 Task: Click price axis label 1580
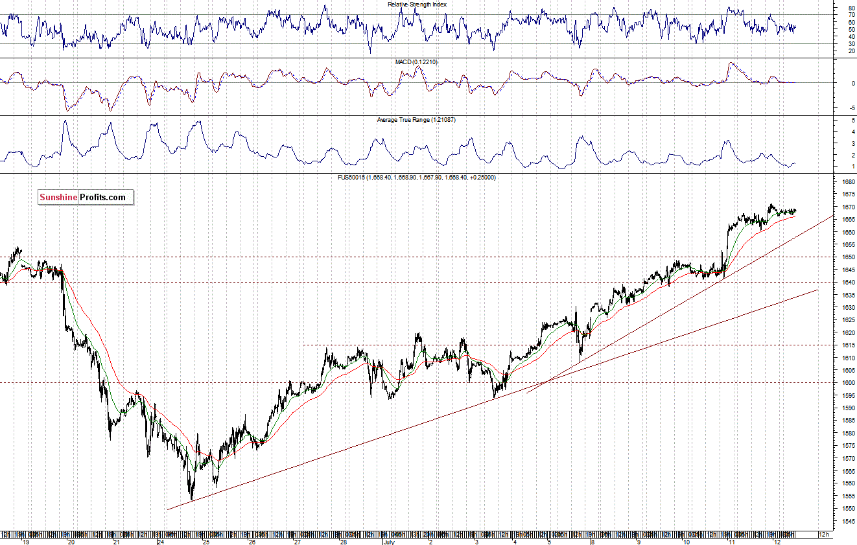(x=848, y=434)
